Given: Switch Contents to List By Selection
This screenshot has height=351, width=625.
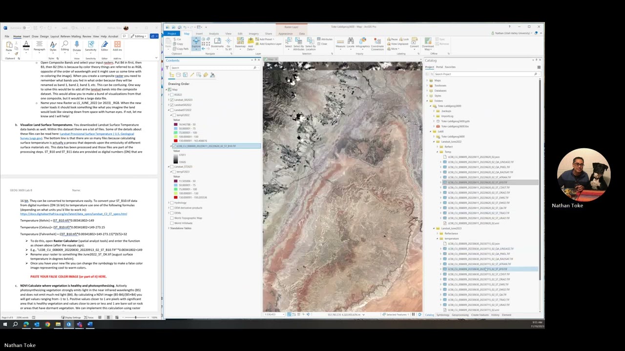Looking at the screenshot, I should point(185,75).
